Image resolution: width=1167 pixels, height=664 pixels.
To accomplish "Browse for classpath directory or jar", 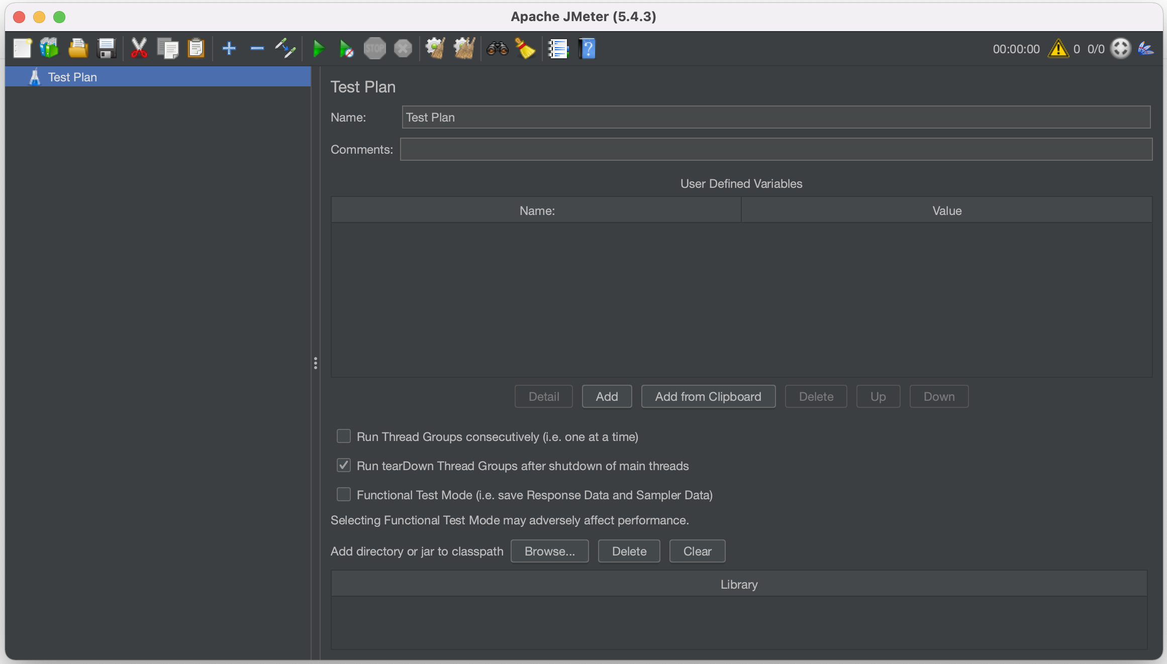I will pyautogui.click(x=549, y=551).
